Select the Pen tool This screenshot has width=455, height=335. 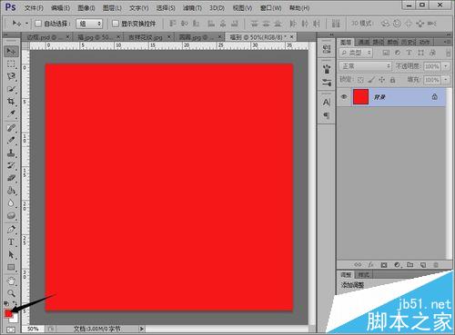11,230
